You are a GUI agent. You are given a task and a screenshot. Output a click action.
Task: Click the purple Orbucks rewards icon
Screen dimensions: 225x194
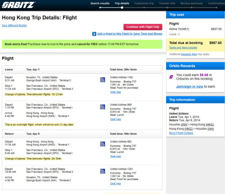click(x=171, y=77)
